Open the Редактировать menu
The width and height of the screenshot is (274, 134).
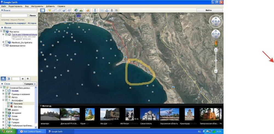(16, 6)
